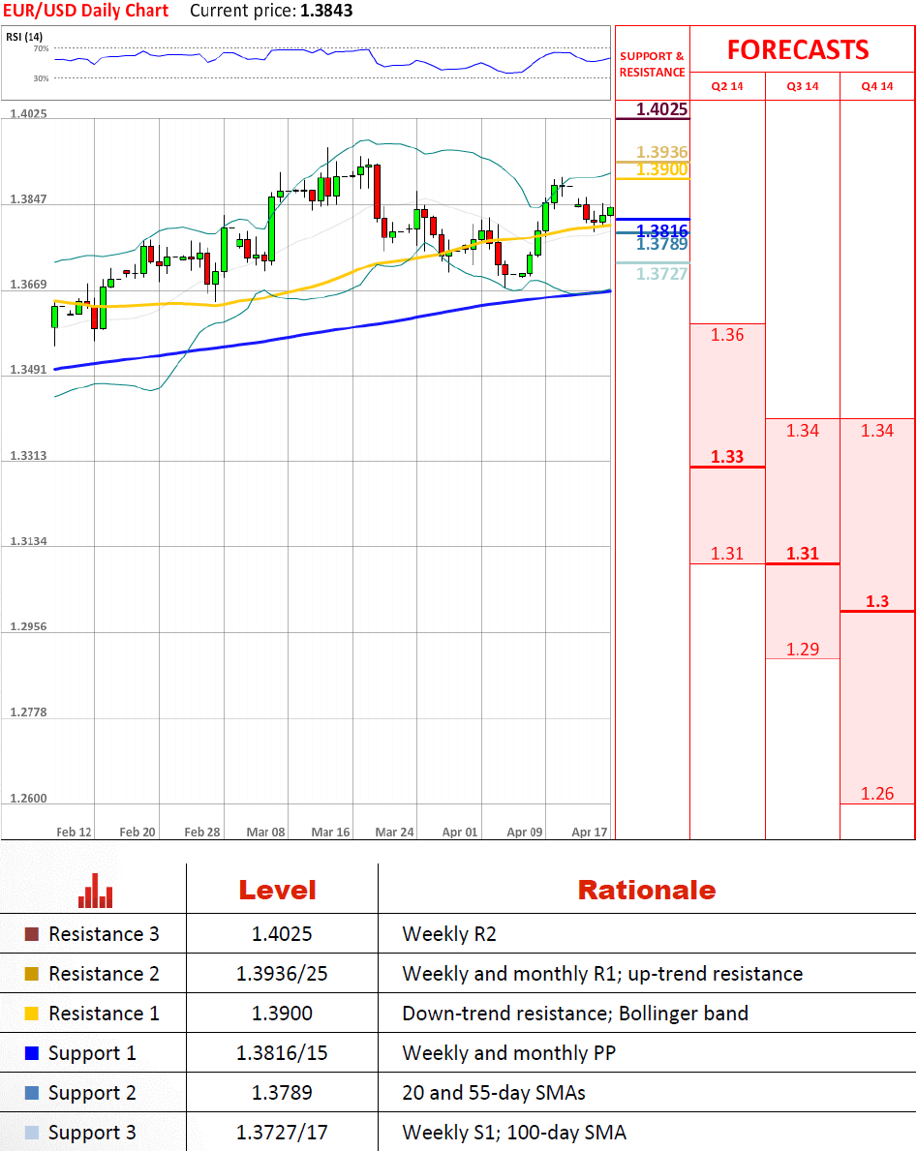This screenshot has height=1151, width=917.
Task: Click the 1.3816/15 level cell
Action: point(282,1052)
